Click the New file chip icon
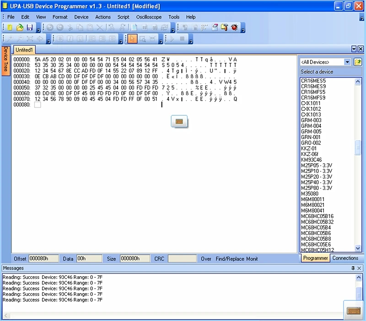Screen dimensions: 366x321 point(10,27)
